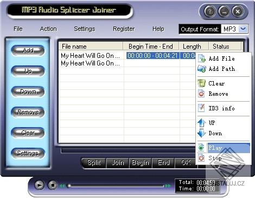255x198 pixels.
Task: Select Remove in the context menu
Action: pyautogui.click(x=224, y=94)
